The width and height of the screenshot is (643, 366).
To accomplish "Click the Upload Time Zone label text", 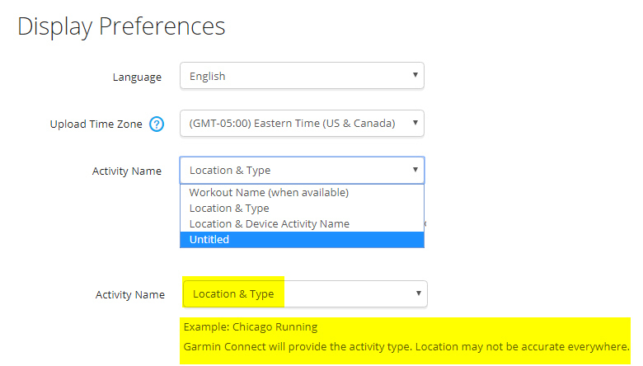I will tap(96, 124).
